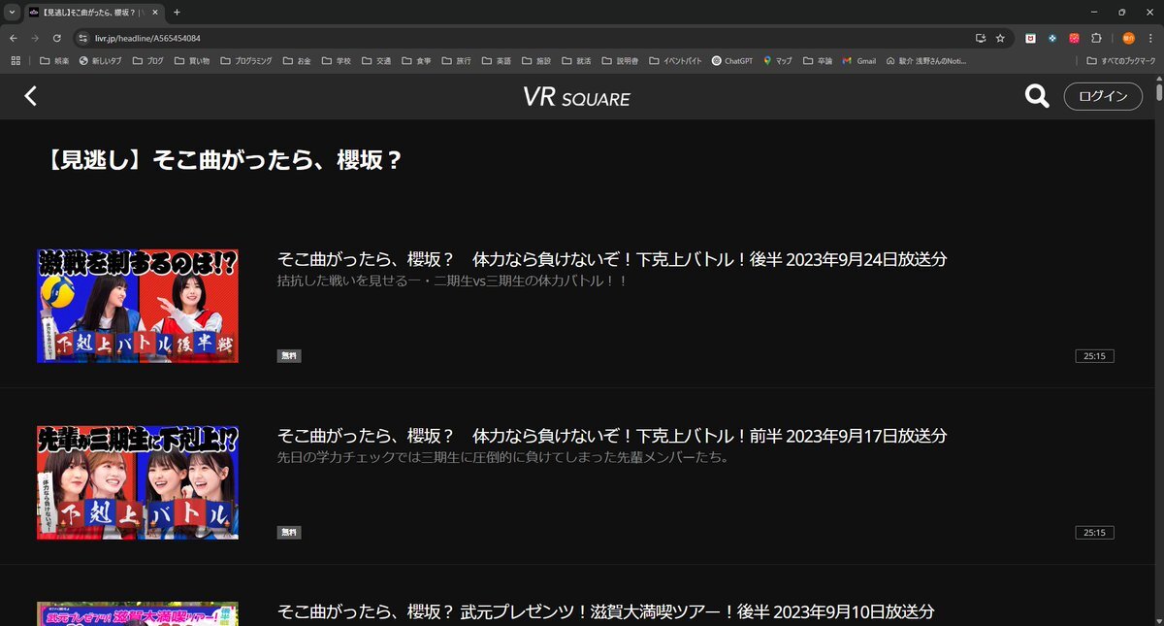
Task: Click the page vertical scrollbar thumb
Action: click(x=1159, y=94)
